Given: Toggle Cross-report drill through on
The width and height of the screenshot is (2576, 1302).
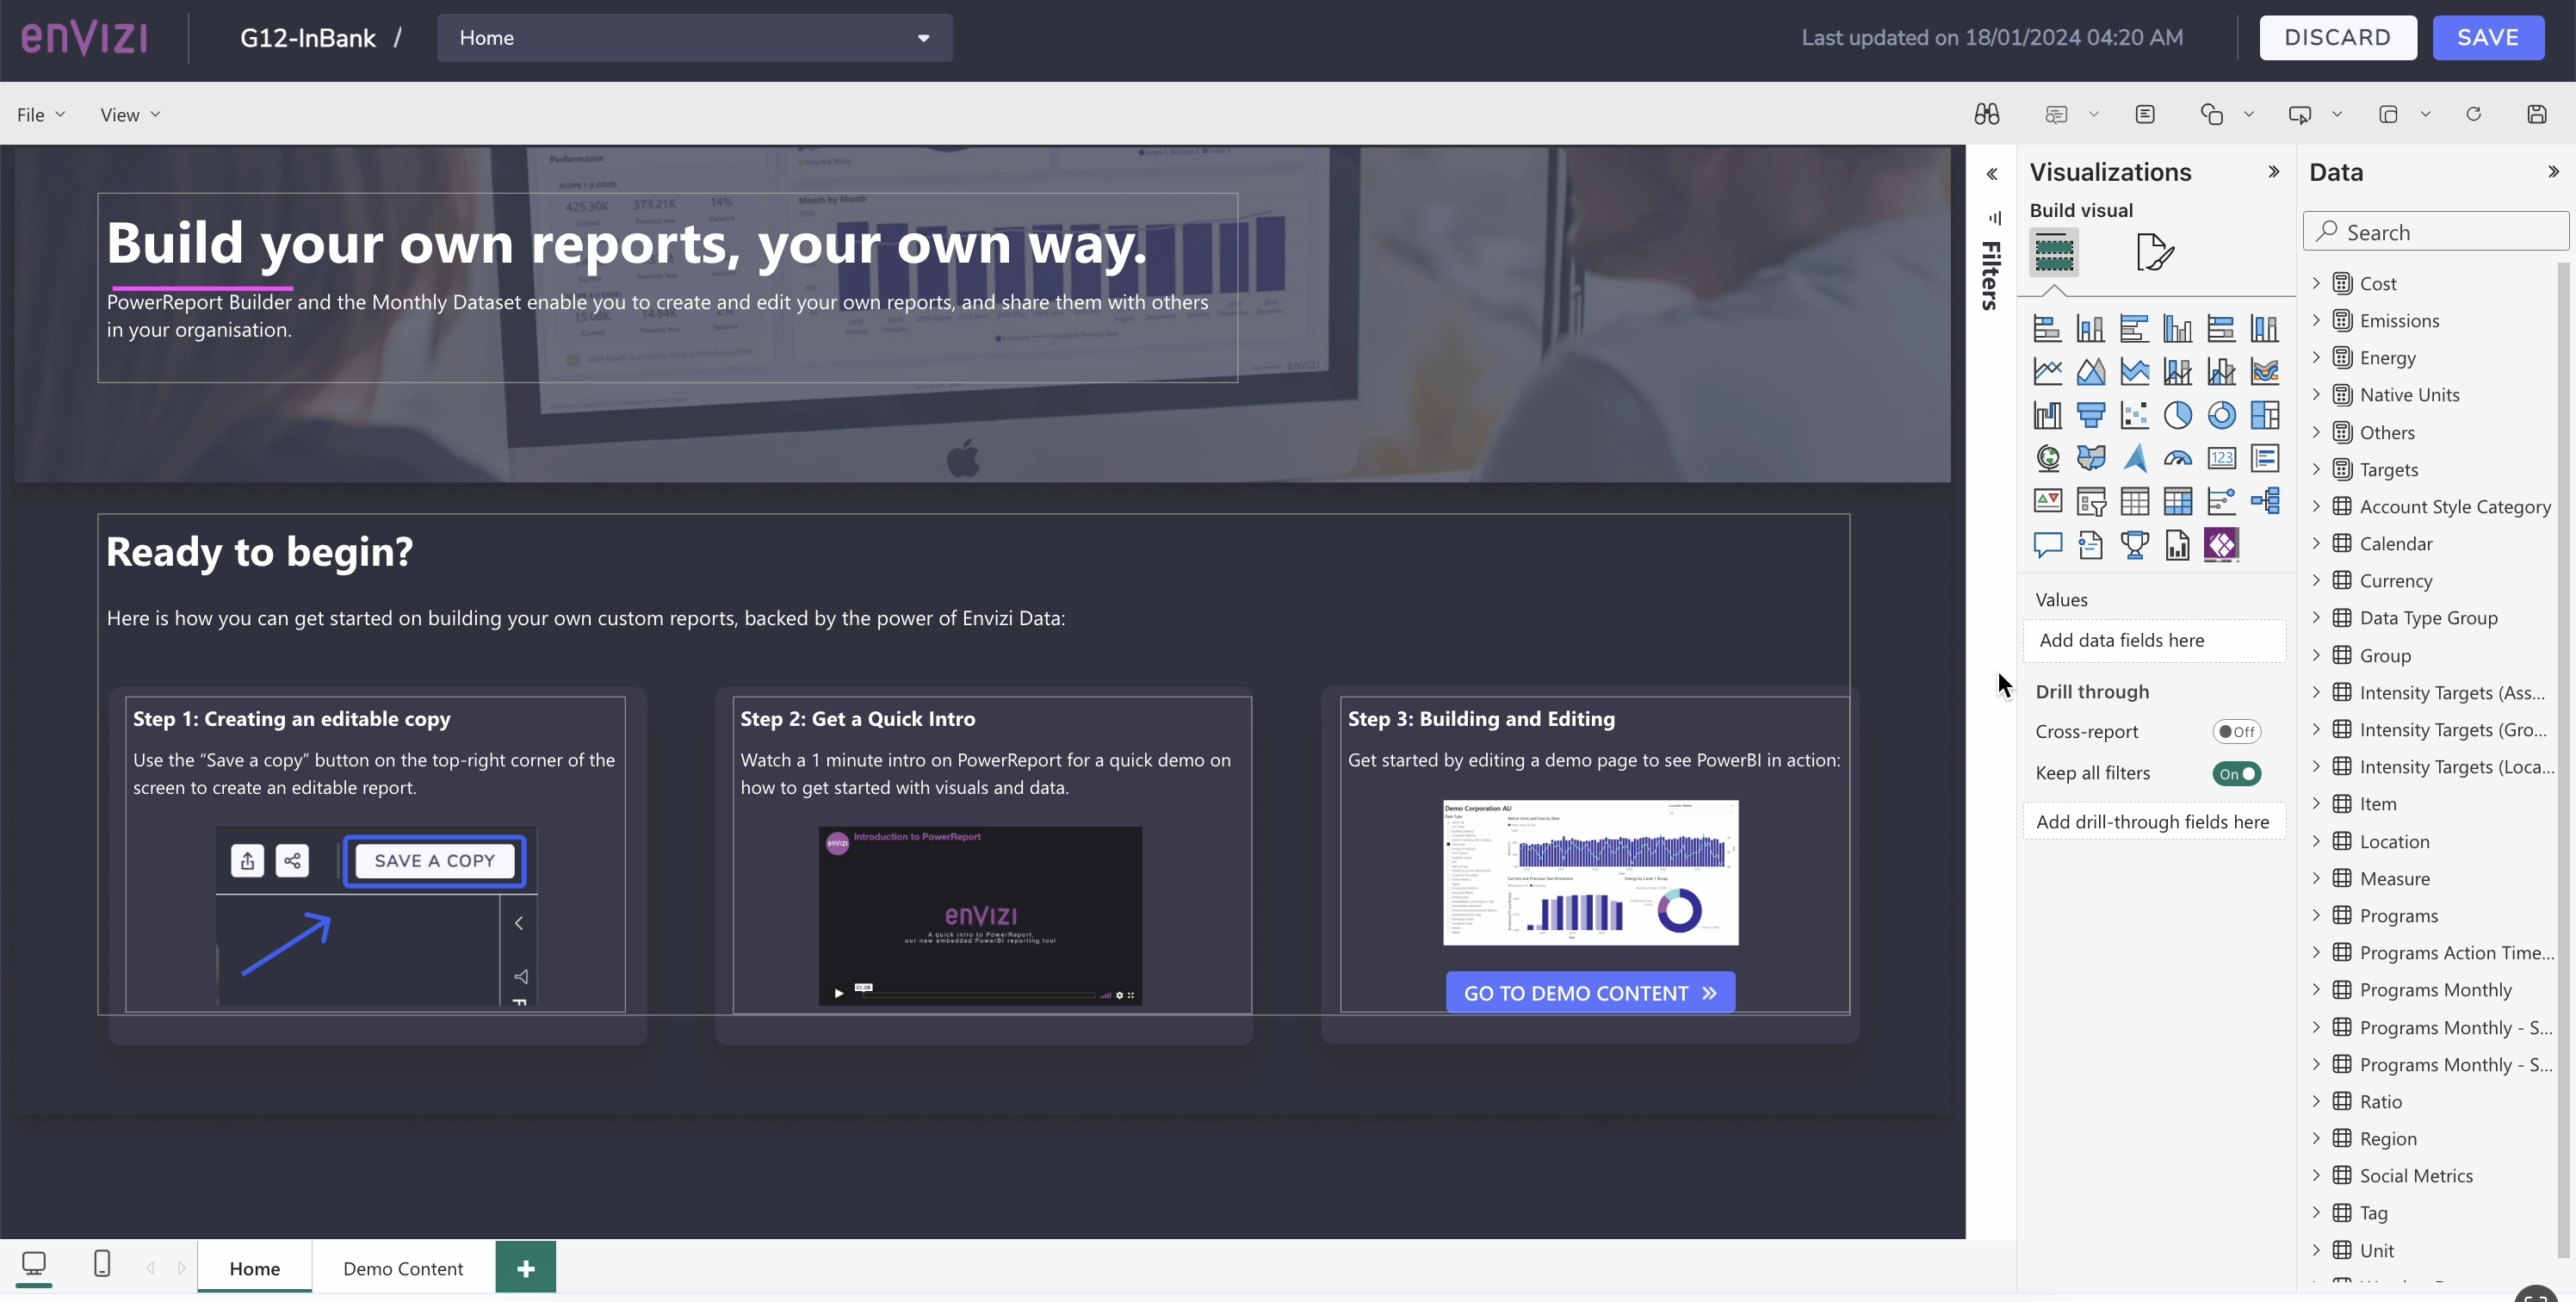Looking at the screenshot, I should pyautogui.click(x=2238, y=731).
